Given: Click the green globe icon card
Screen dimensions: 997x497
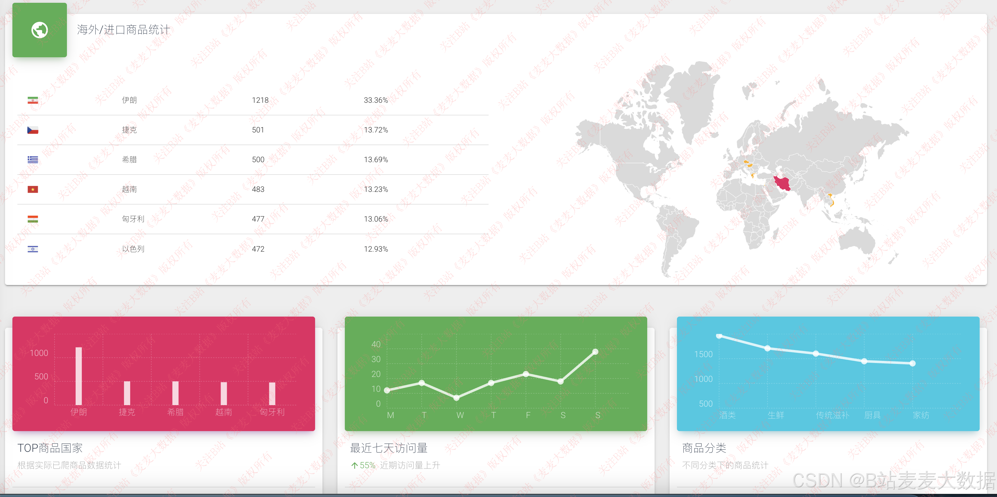Looking at the screenshot, I should [39, 30].
